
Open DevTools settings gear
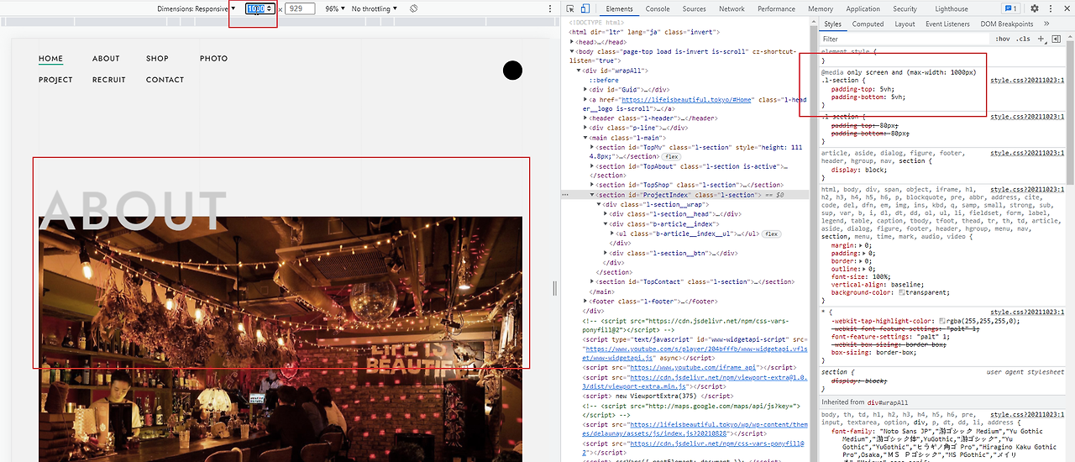coord(1035,8)
